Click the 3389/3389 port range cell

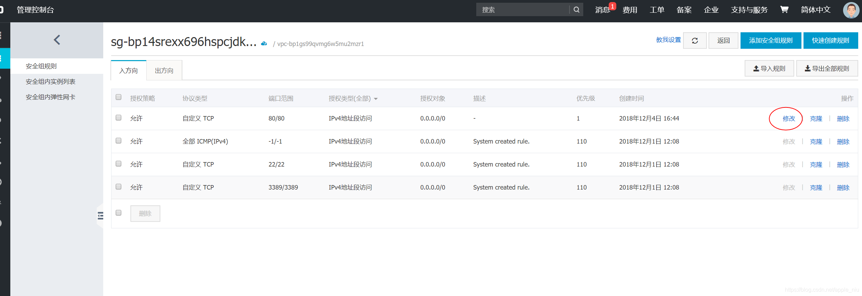click(283, 187)
